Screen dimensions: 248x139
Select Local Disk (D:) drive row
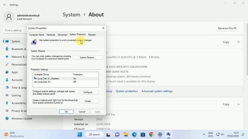click(65, 82)
